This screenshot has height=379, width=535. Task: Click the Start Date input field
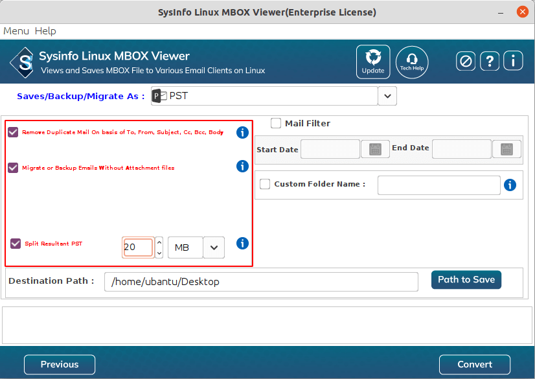pos(330,149)
